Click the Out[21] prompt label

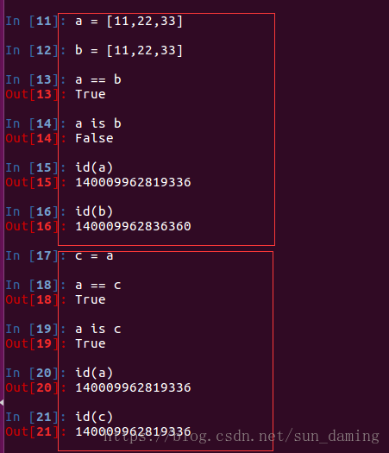tap(35, 431)
